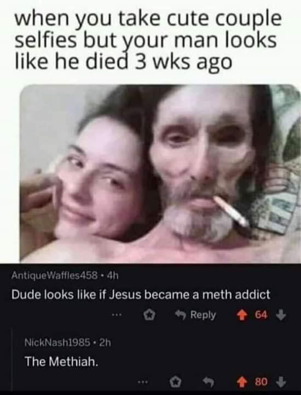The image size is (301, 395).
Task: Click the 64 vote score
Action: pyautogui.click(x=261, y=315)
